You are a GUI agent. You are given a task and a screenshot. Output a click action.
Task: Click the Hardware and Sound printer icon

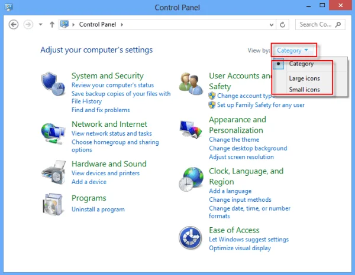54,172
